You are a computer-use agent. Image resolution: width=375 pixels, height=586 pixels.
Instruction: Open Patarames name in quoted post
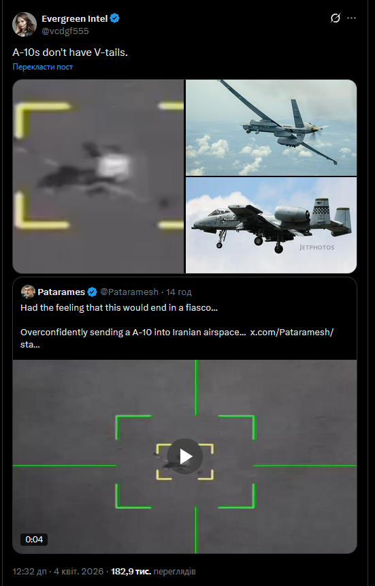point(61,292)
